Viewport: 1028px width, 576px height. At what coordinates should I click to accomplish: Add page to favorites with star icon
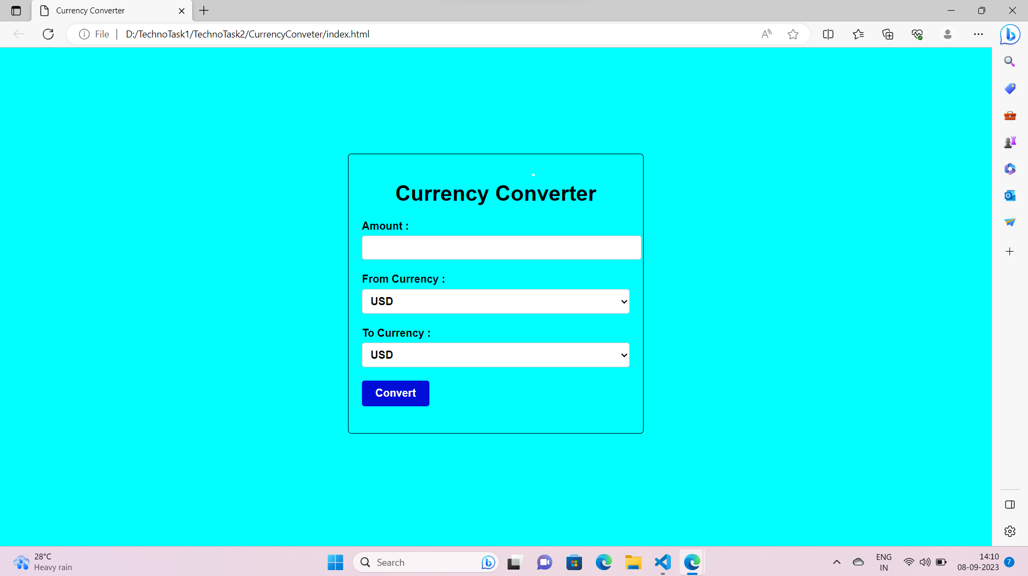point(793,34)
